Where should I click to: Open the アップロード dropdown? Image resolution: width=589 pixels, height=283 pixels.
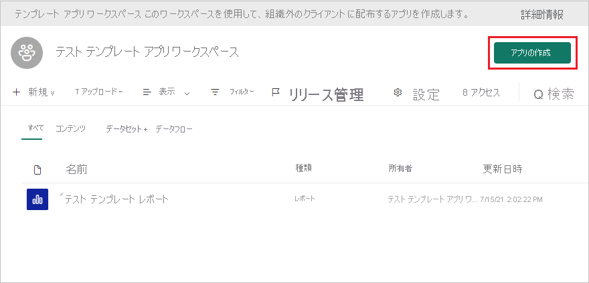coord(99,92)
